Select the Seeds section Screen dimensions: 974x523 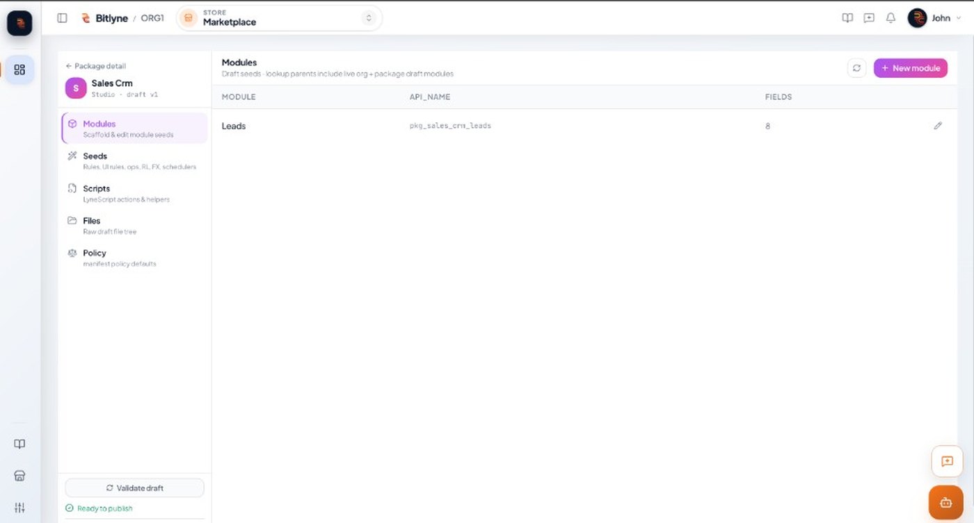click(135, 160)
